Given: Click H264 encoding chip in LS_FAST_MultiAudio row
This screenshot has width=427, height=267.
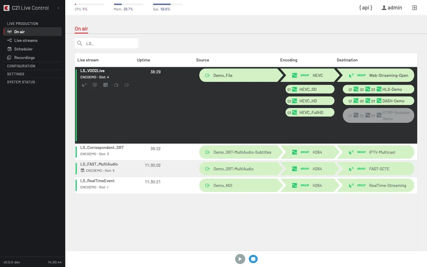Looking at the screenshot, I should pos(308,169).
